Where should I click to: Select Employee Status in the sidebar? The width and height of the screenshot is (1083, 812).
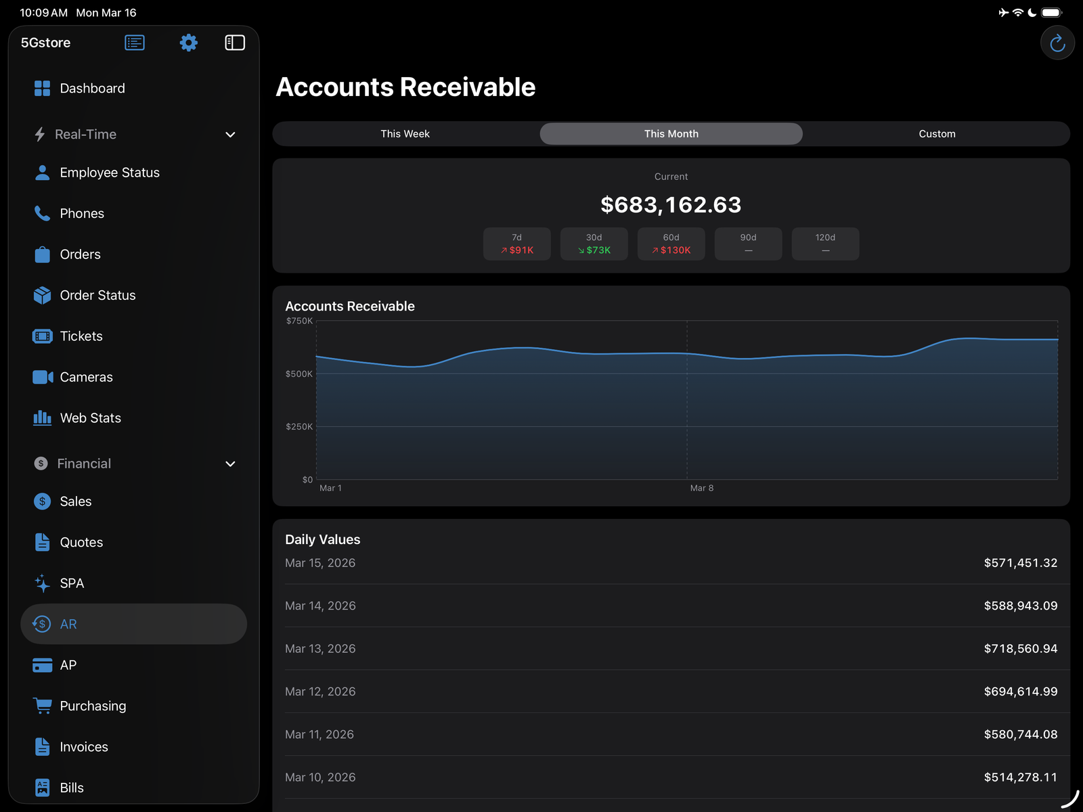click(110, 173)
